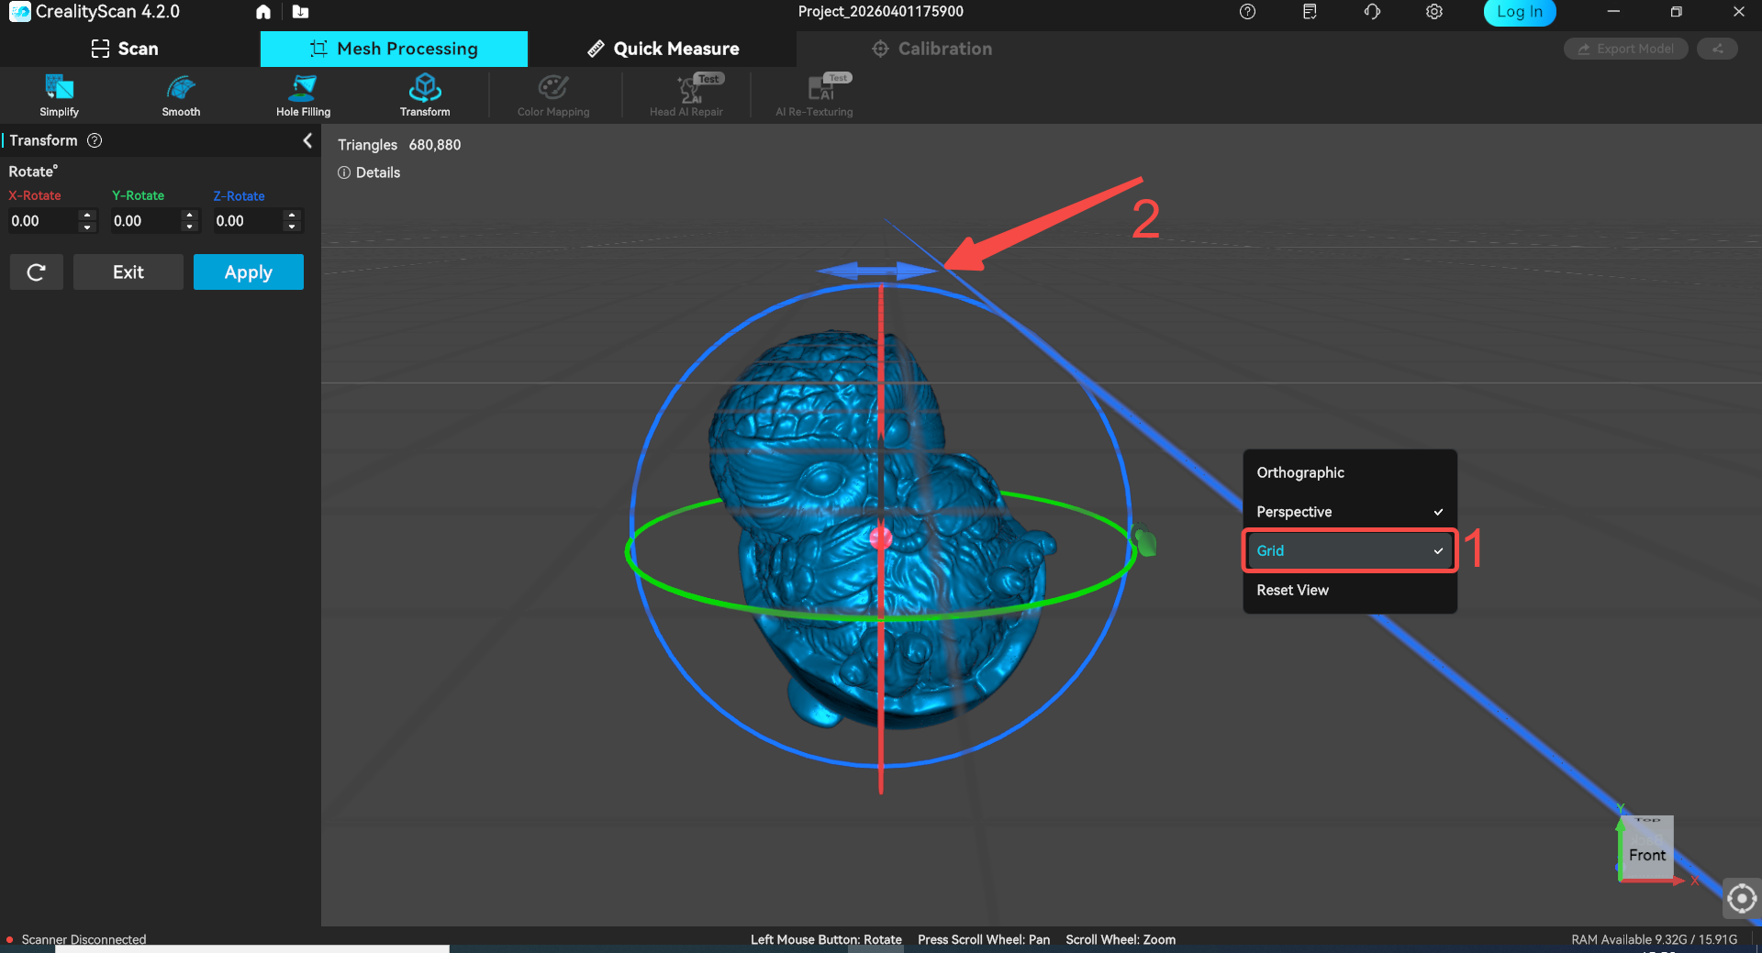The width and height of the screenshot is (1762, 953).
Task: Open the Quick Measure tab
Action: (663, 49)
